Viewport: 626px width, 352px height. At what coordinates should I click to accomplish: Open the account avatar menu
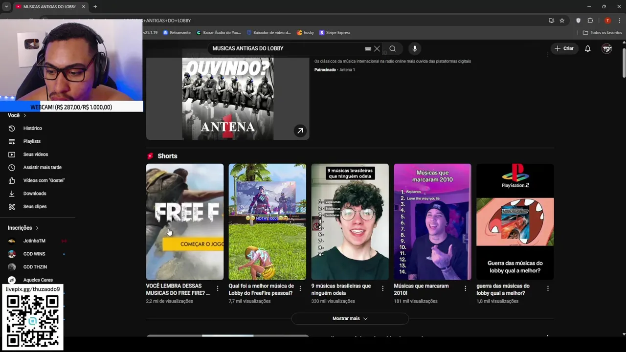pyautogui.click(x=607, y=48)
